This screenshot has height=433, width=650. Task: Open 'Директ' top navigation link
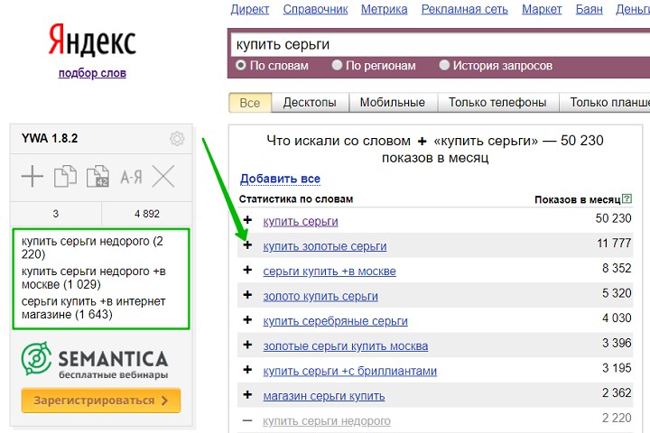[250, 9]
